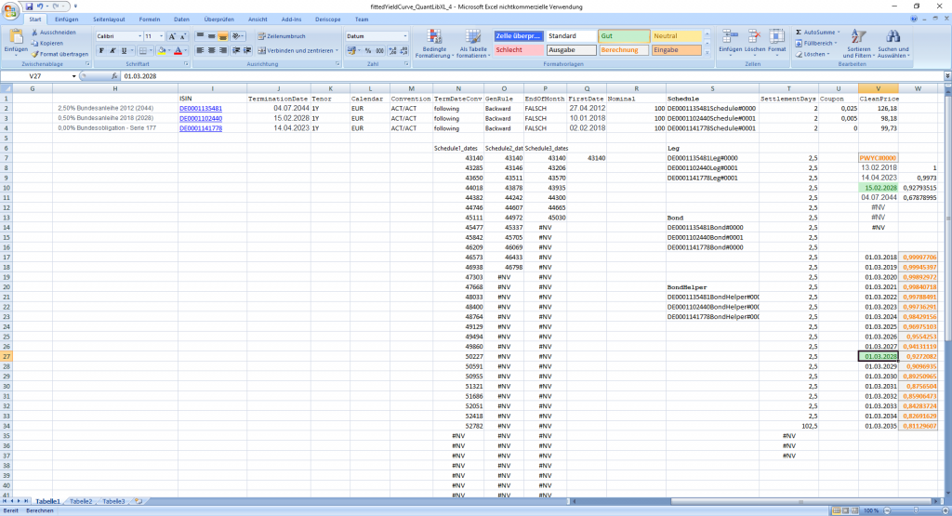
Task: Toggle Zeilenumbruch text wrapping
Action: coord(280,35)
